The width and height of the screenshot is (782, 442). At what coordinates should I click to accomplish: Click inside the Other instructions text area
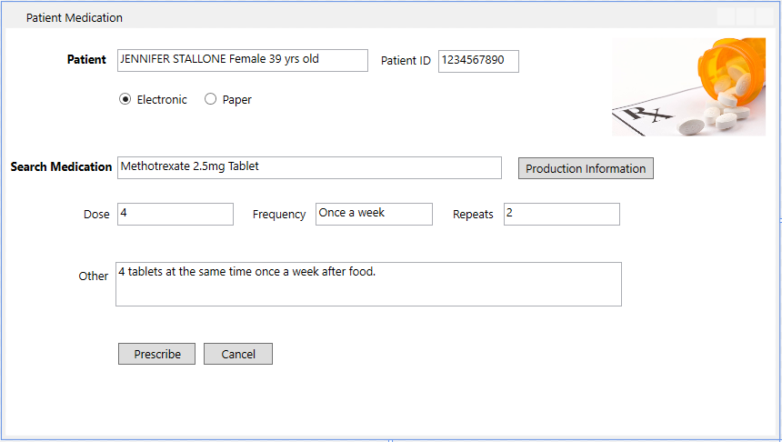[368, 285]
